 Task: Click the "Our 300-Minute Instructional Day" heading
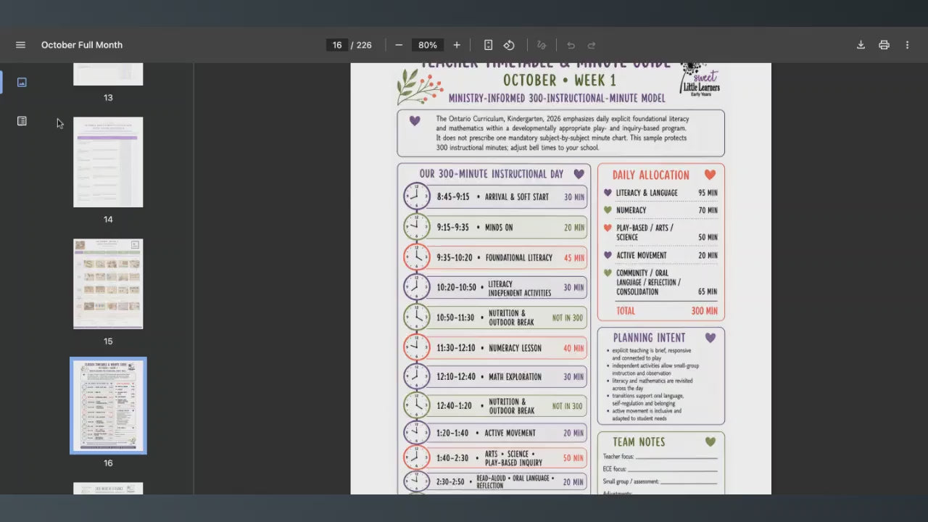492,174
